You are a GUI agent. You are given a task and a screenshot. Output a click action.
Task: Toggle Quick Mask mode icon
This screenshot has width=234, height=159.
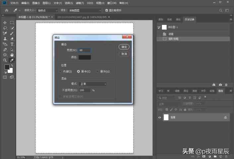tap(5, 77)
